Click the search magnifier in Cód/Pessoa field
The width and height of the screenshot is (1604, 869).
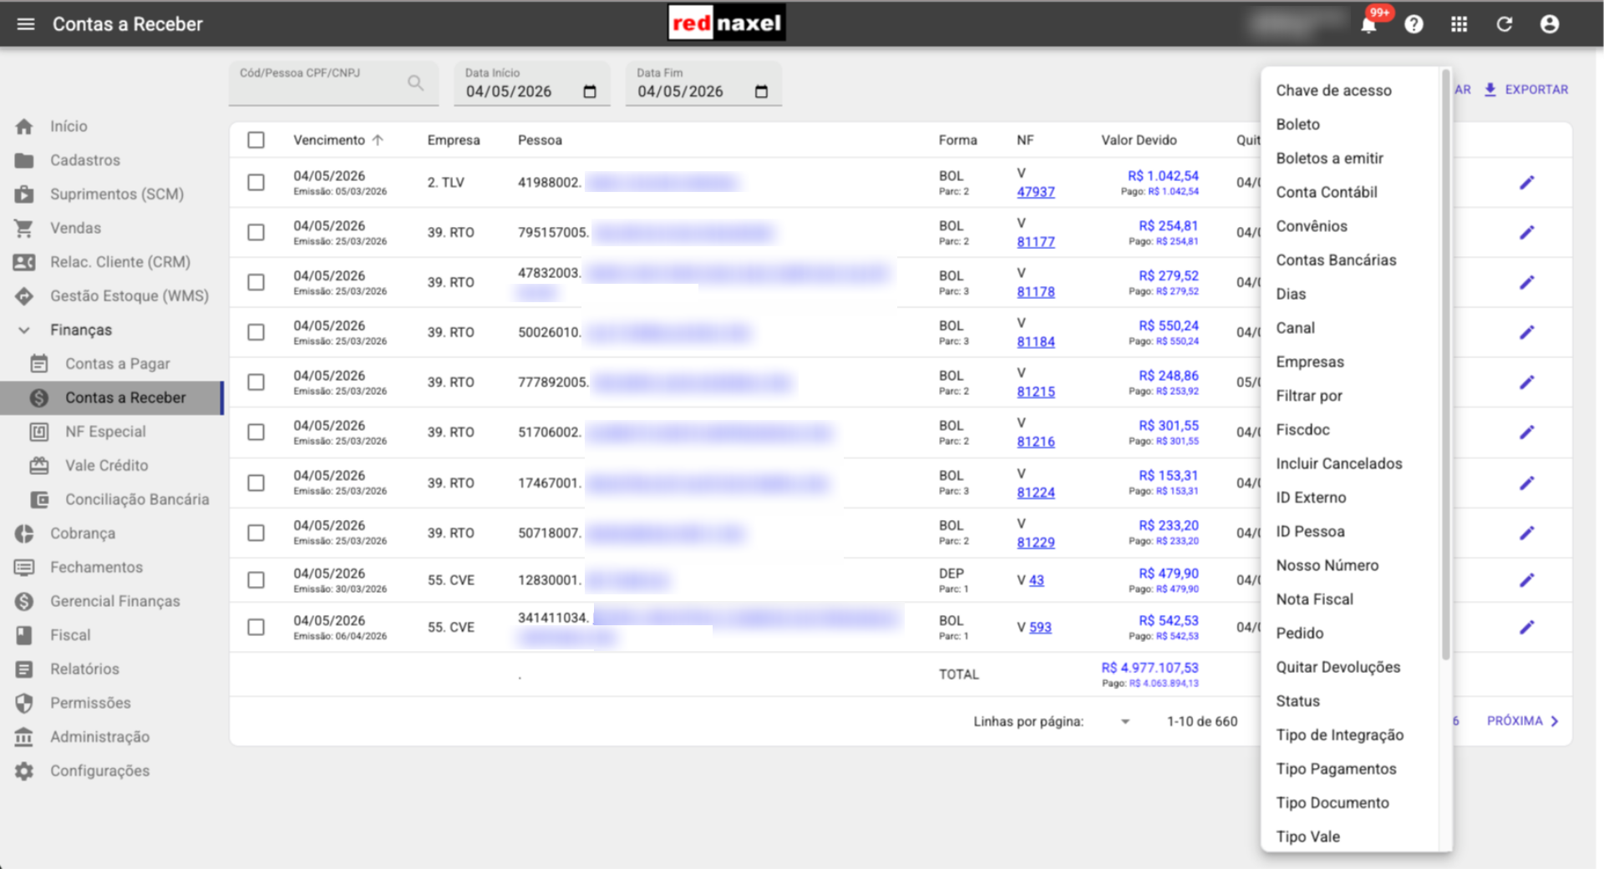pos(415,83)
